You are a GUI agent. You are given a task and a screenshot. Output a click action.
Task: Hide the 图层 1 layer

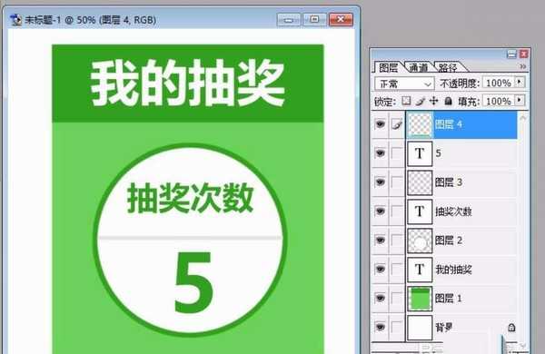380,298
